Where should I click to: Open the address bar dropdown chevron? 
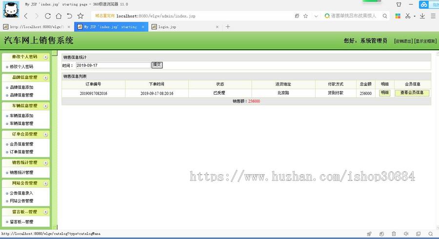(316, 16)
